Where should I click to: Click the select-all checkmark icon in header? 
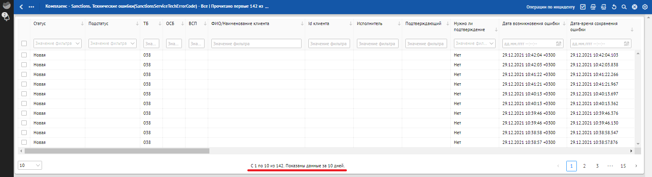point(582,7)
